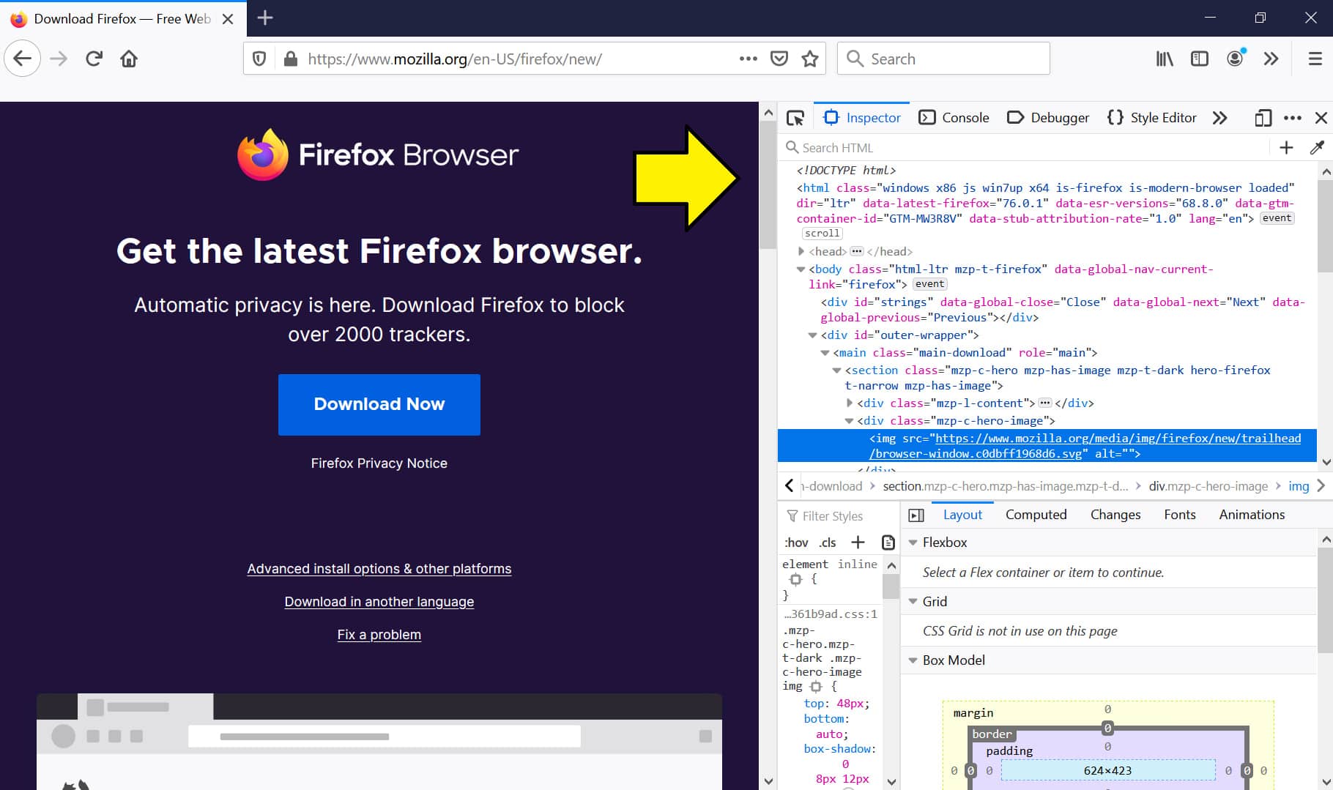Expand the head element node
The image size is (1333, 790).
pyautogui.click(x=800, y=251)
